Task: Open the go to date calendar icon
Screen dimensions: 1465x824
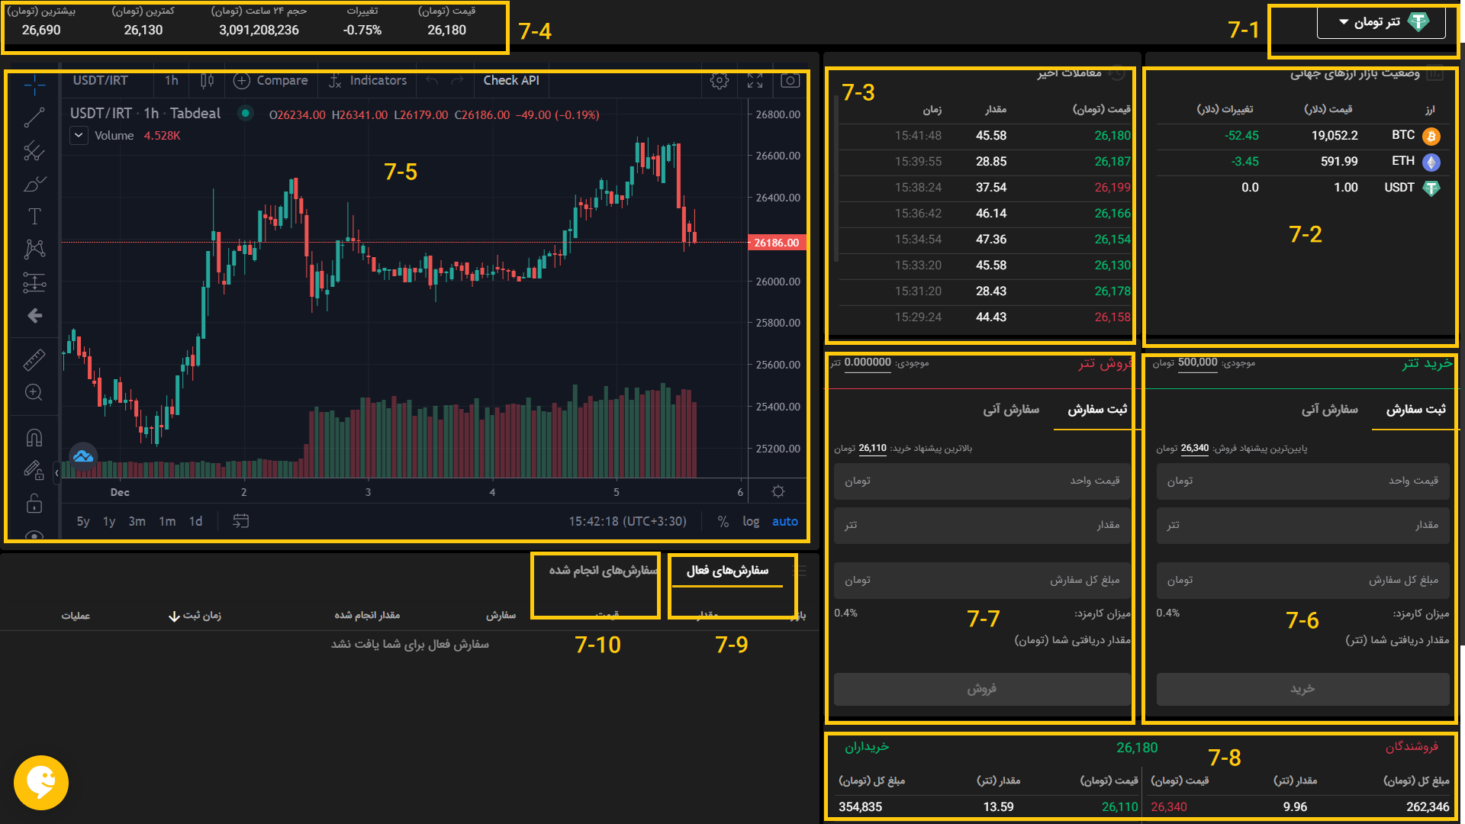Action: tap(240, 521)
